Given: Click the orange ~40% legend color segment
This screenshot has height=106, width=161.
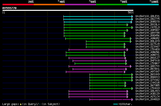Looking at the screenshot, I should (49, 5).
